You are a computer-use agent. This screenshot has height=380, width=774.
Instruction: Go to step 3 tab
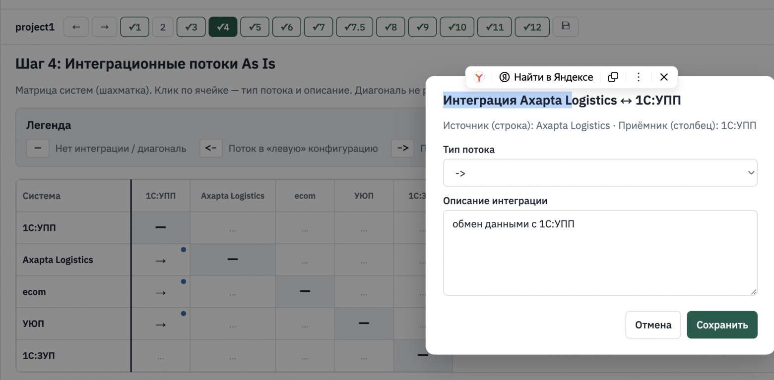click(191, 27)
